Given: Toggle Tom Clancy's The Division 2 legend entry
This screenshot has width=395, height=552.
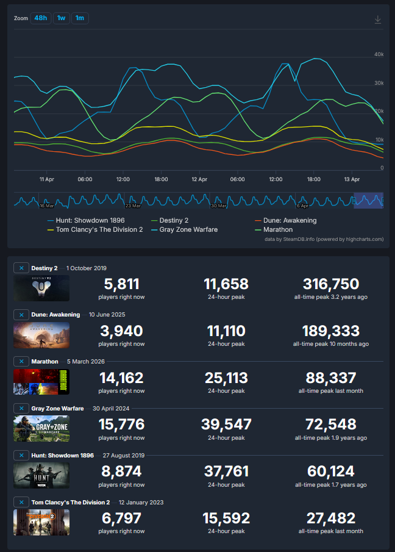Looking at the screenshot, I should click(95, 229).
